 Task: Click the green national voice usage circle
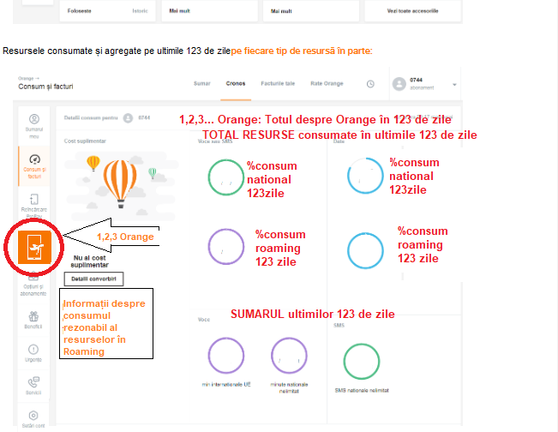point(226,177)
